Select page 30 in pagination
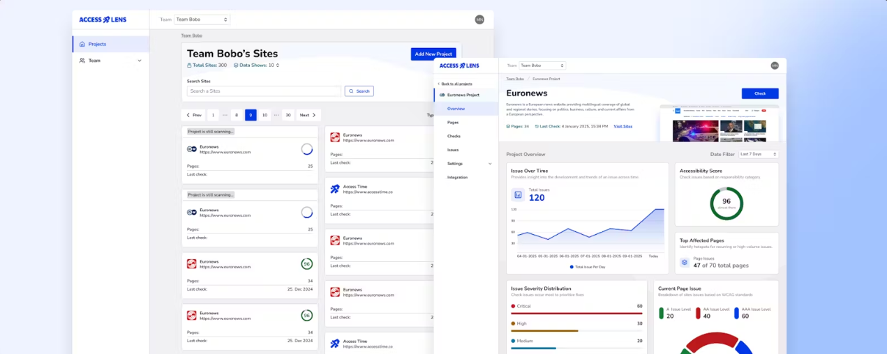The height and width of the screenshot is (354, 887). tap(288, 115)
